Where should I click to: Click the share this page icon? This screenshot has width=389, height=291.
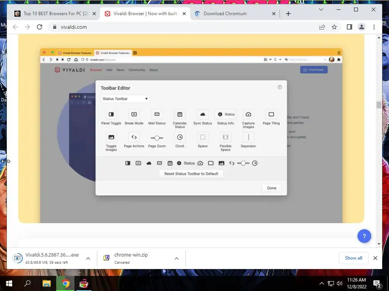point(322,27)
